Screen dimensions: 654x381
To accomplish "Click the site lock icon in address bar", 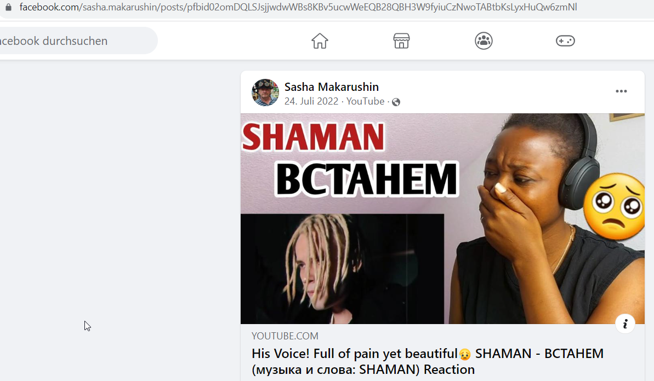I will pos(8,7).
